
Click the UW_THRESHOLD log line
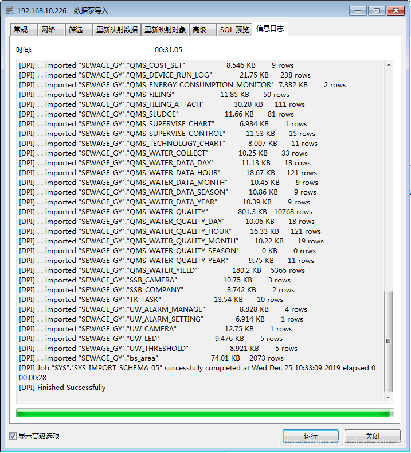point(158,349)
